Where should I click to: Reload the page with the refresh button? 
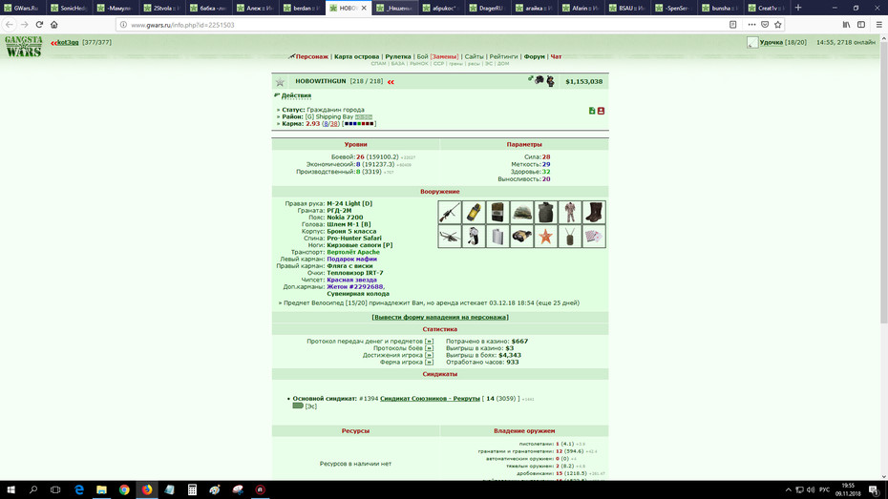(x=39, y=24)
